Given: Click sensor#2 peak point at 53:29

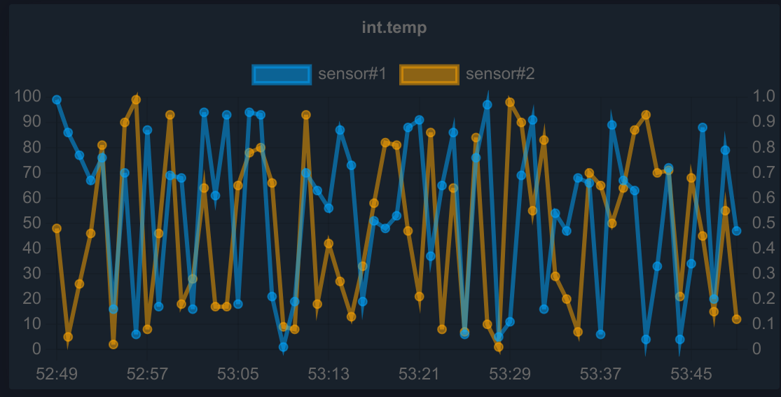Looking at the screenshot, I should [x=510, y=102].
